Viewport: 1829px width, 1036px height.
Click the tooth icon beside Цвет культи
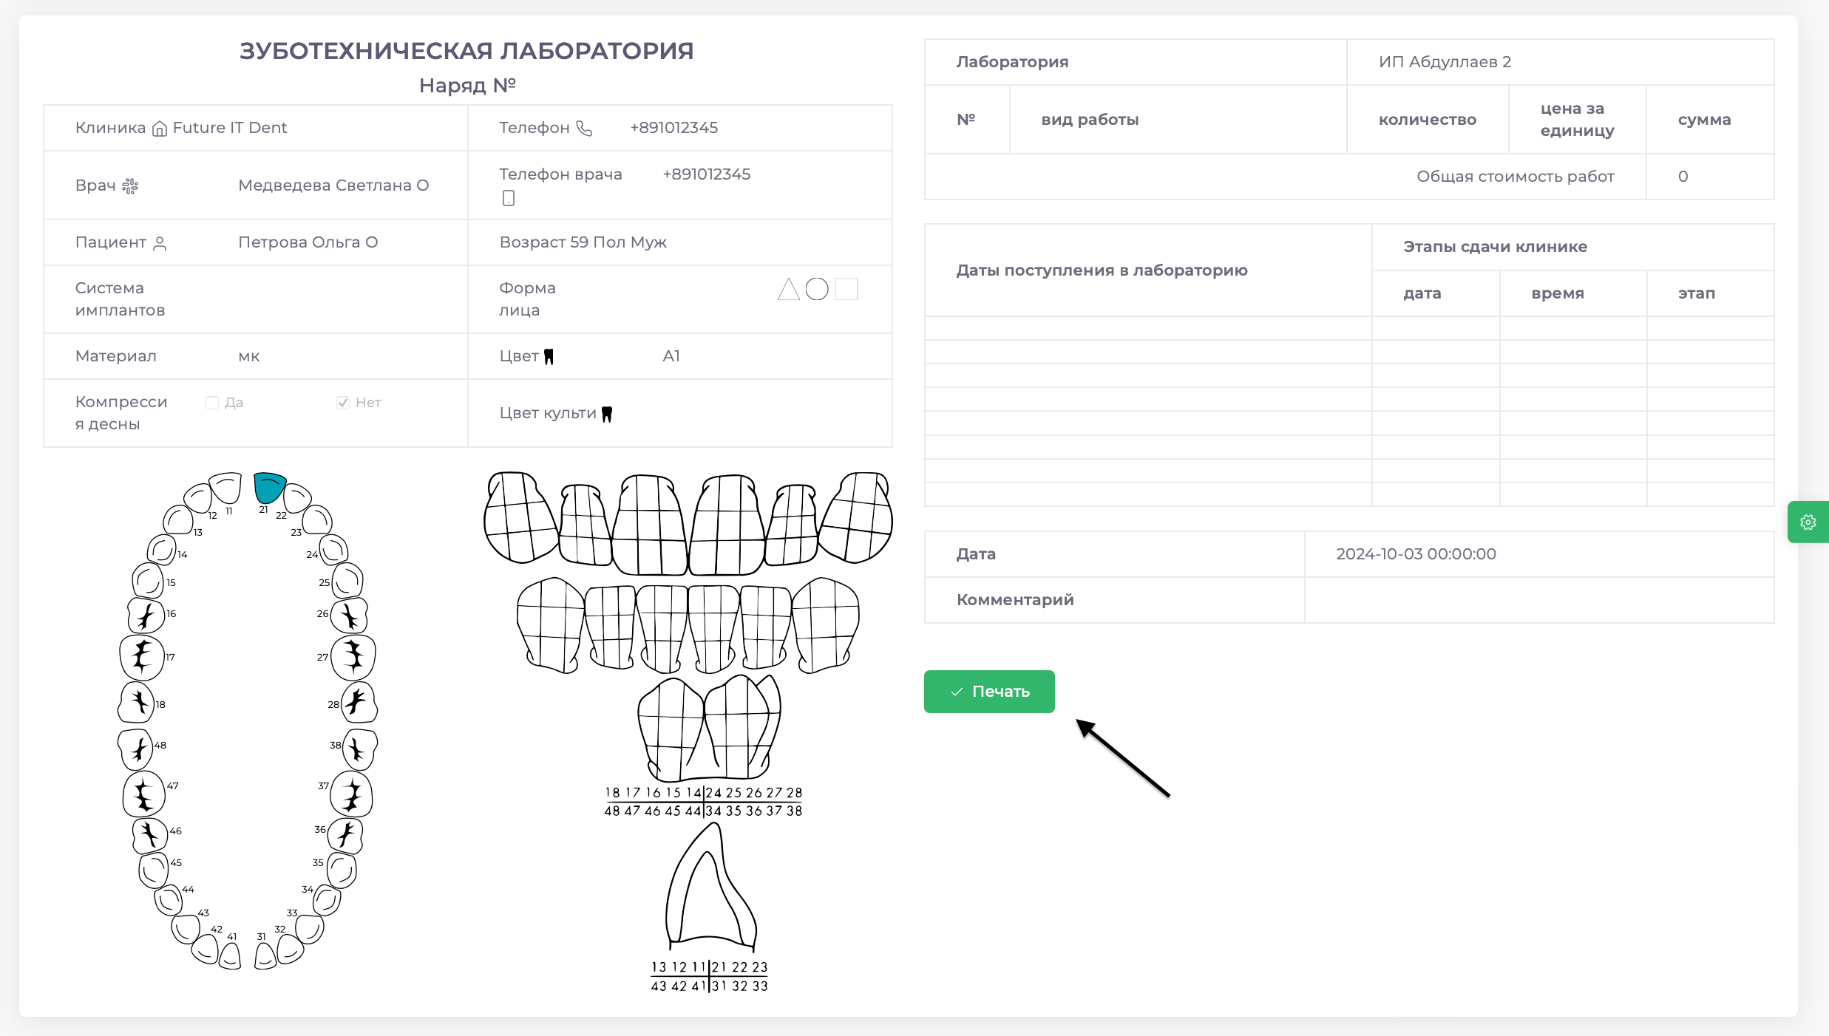tap(607, 414)
